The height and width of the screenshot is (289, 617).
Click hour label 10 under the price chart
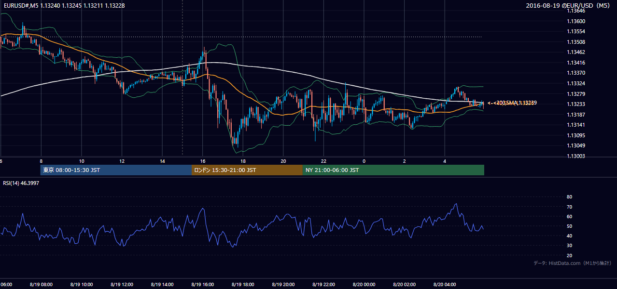(x=82, y=161)
